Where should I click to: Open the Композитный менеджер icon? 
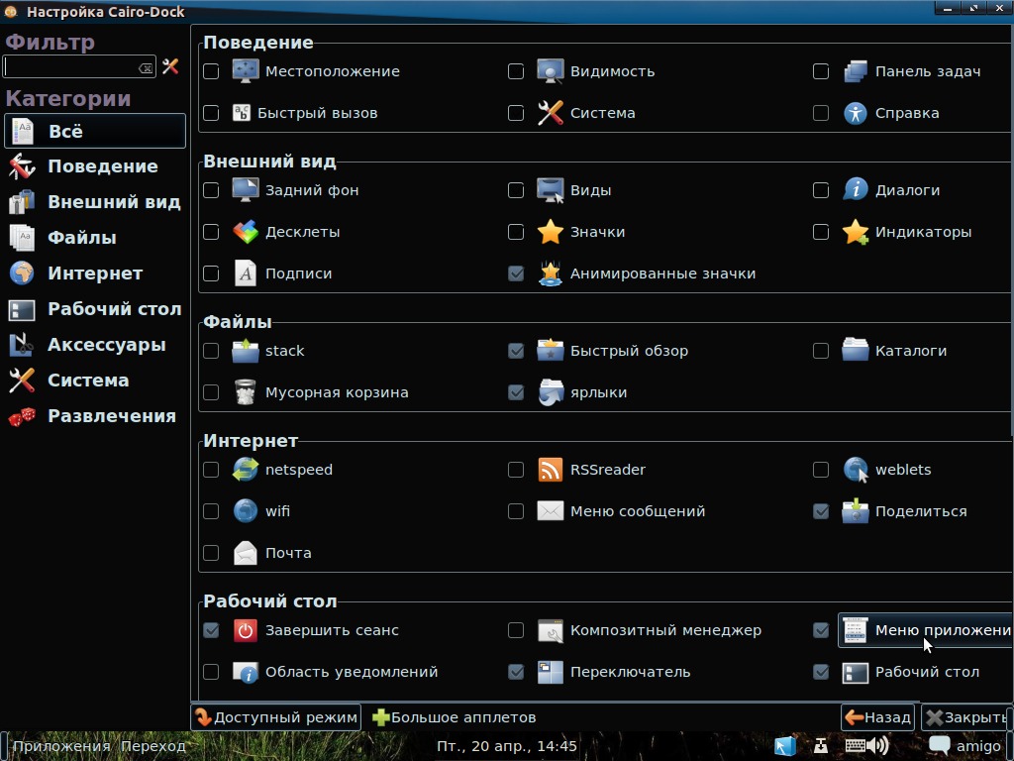(551, 630)
